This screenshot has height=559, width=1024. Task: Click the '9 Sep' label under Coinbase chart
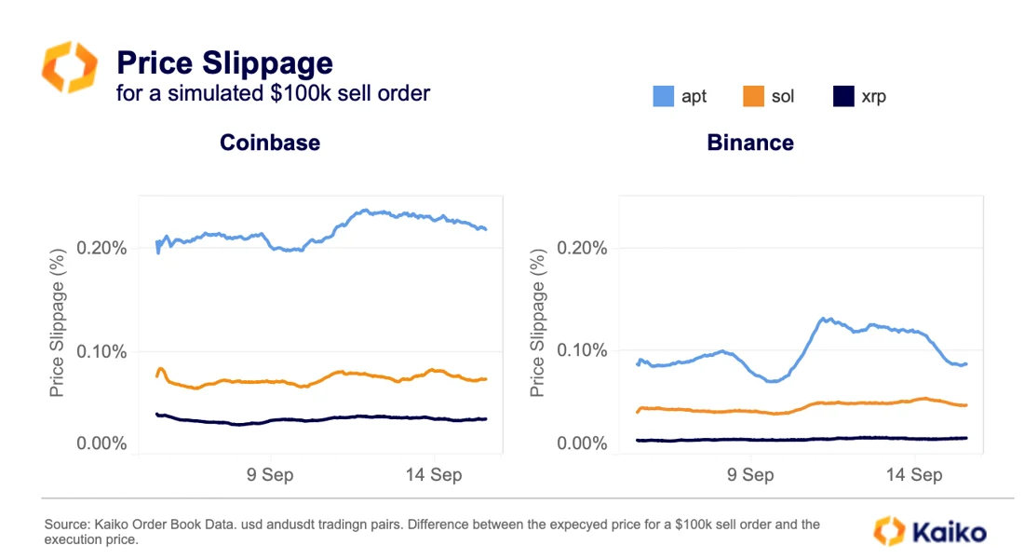[270, 475]
